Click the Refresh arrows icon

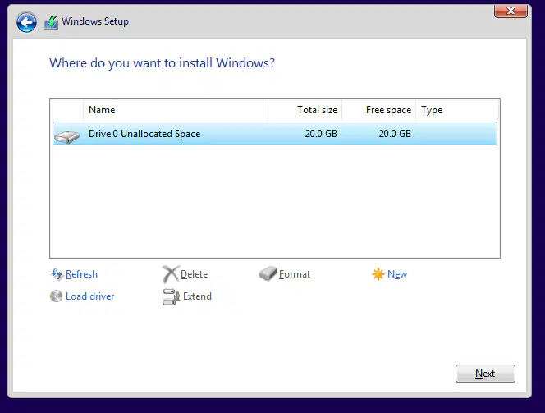click(57, 274)
